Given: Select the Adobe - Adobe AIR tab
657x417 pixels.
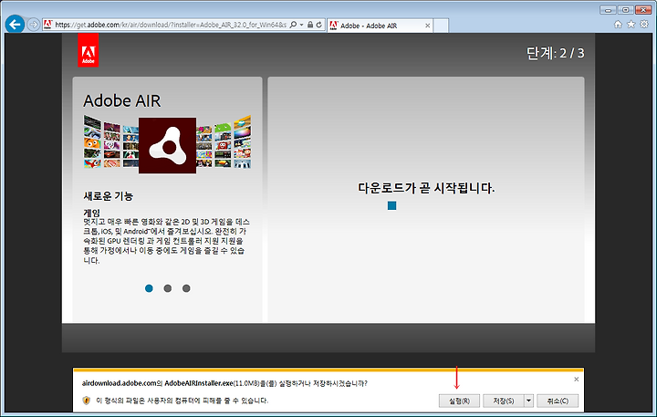Looking at the screenshot, I should click(x=380, y=26).
